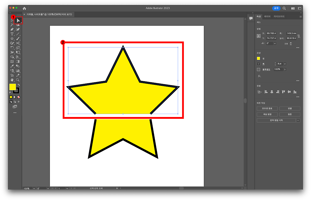Select the Eyedropper tool
Viewport: 311px width, 200px height.
tap(12, 66)
